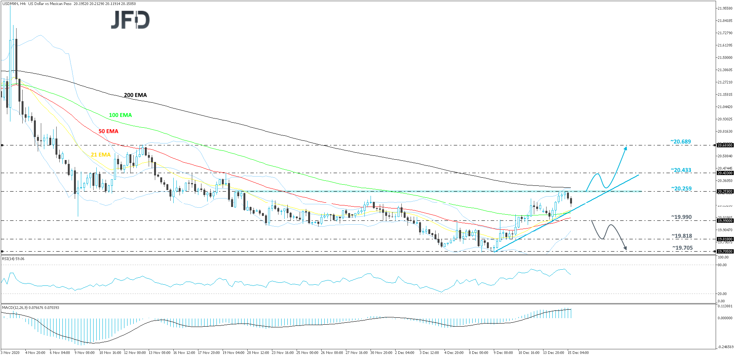Click the ~20.689 resistance level annotation

click(681, 142)
